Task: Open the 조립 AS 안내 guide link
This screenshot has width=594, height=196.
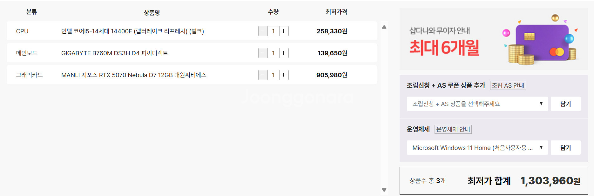Action: [508, 85]
